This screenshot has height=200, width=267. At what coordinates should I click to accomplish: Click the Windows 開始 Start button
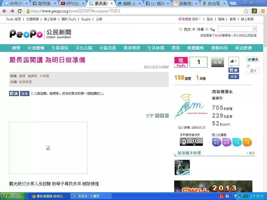[13, 196]
